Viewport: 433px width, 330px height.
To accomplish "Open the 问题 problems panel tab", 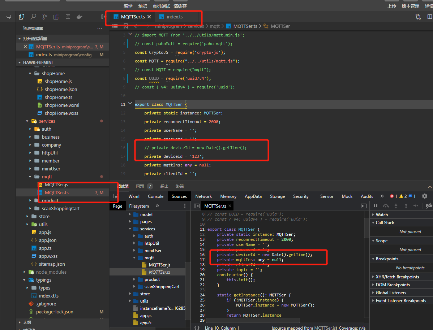I will coord(140,187).
